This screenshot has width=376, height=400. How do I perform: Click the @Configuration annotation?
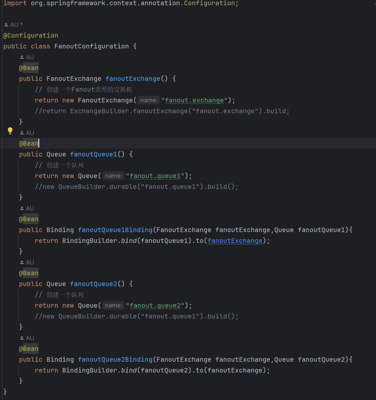coord(31,35)
